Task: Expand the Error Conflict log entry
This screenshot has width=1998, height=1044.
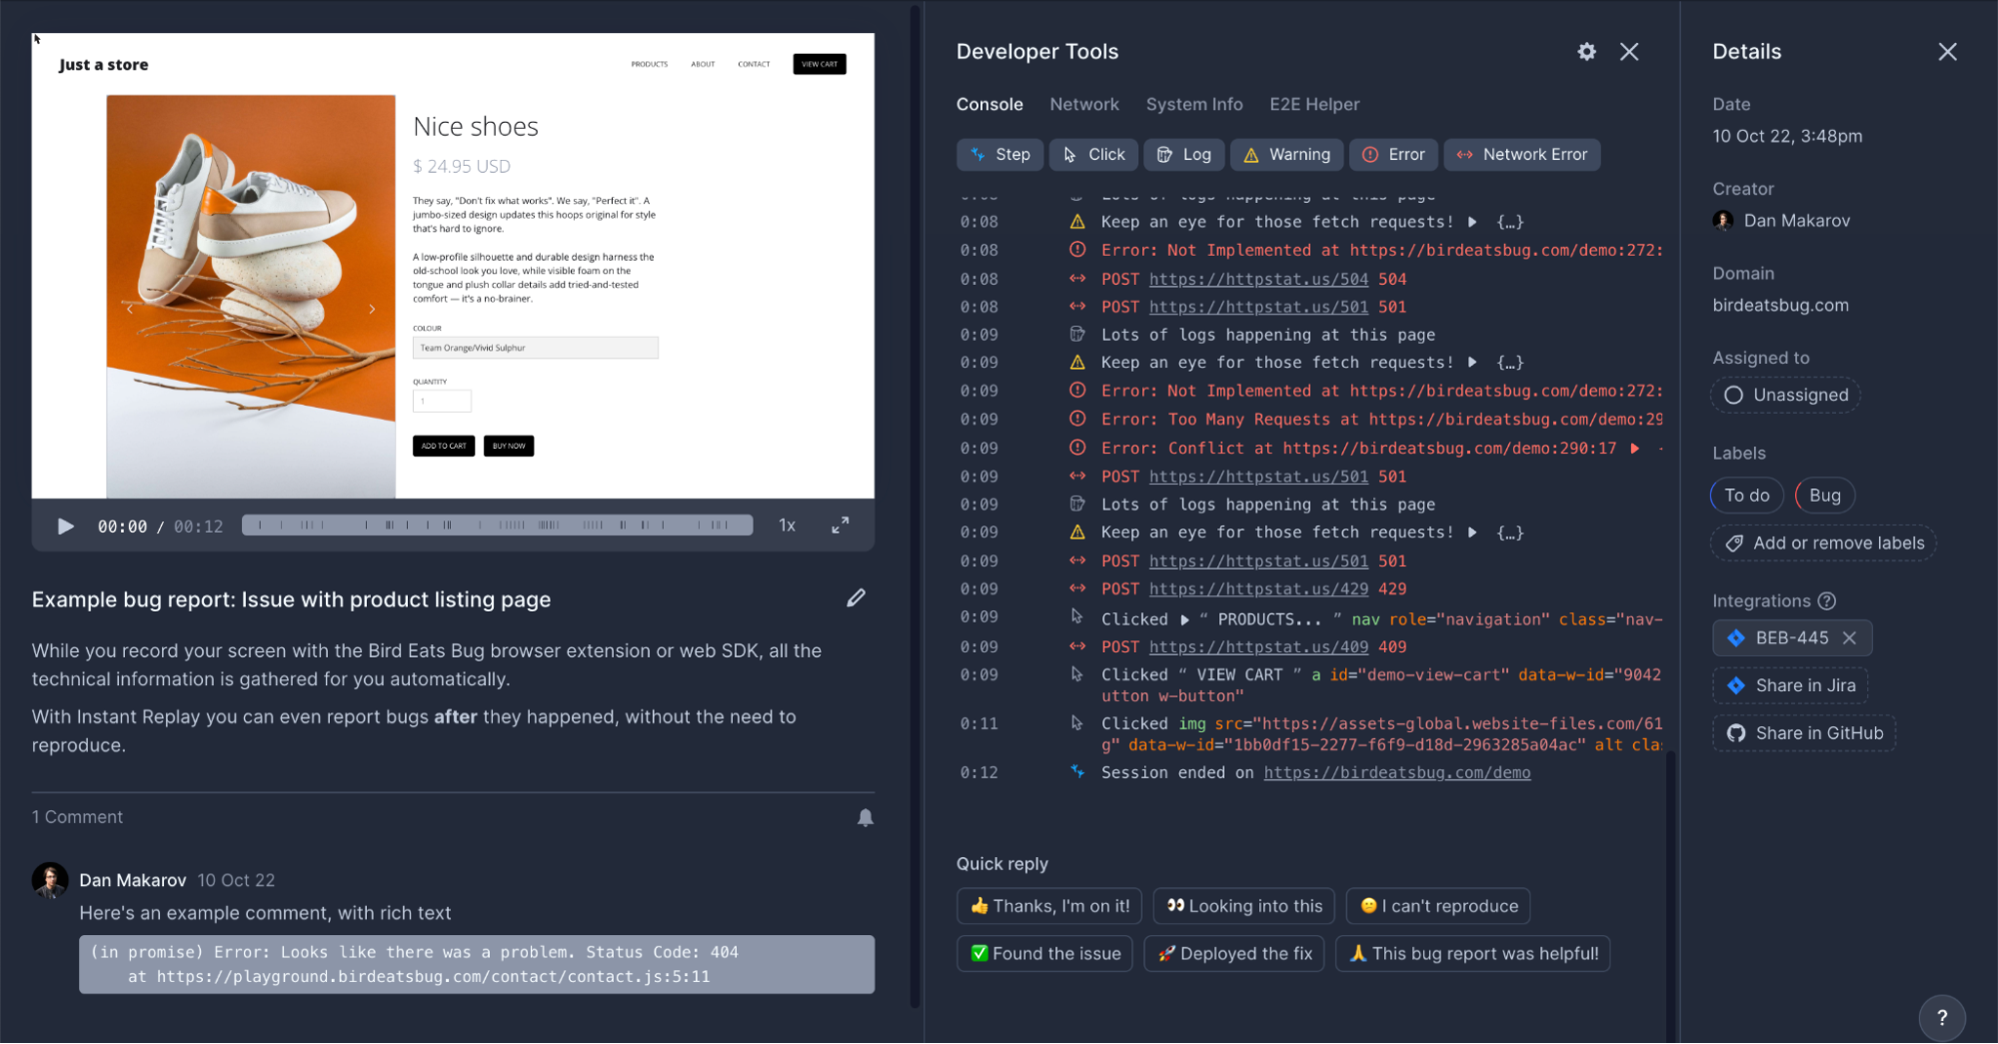Action: click(x=1635, y=449)
